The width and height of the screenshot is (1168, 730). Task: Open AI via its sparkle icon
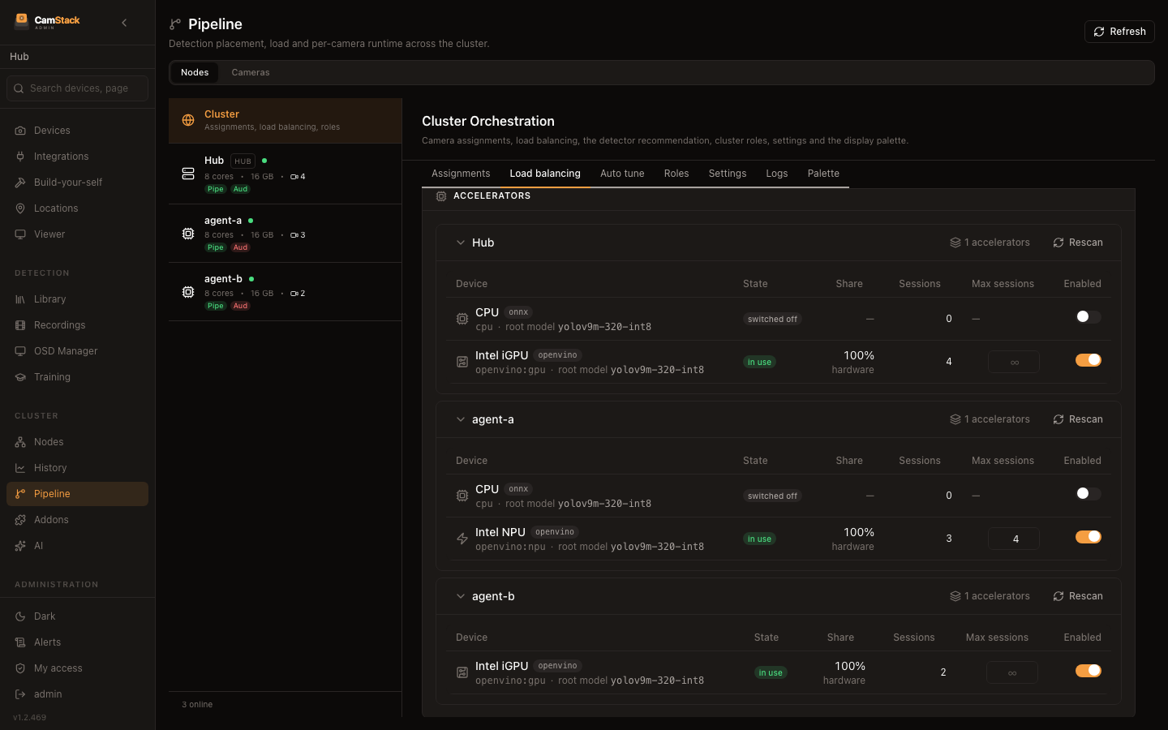click(20, 546)
